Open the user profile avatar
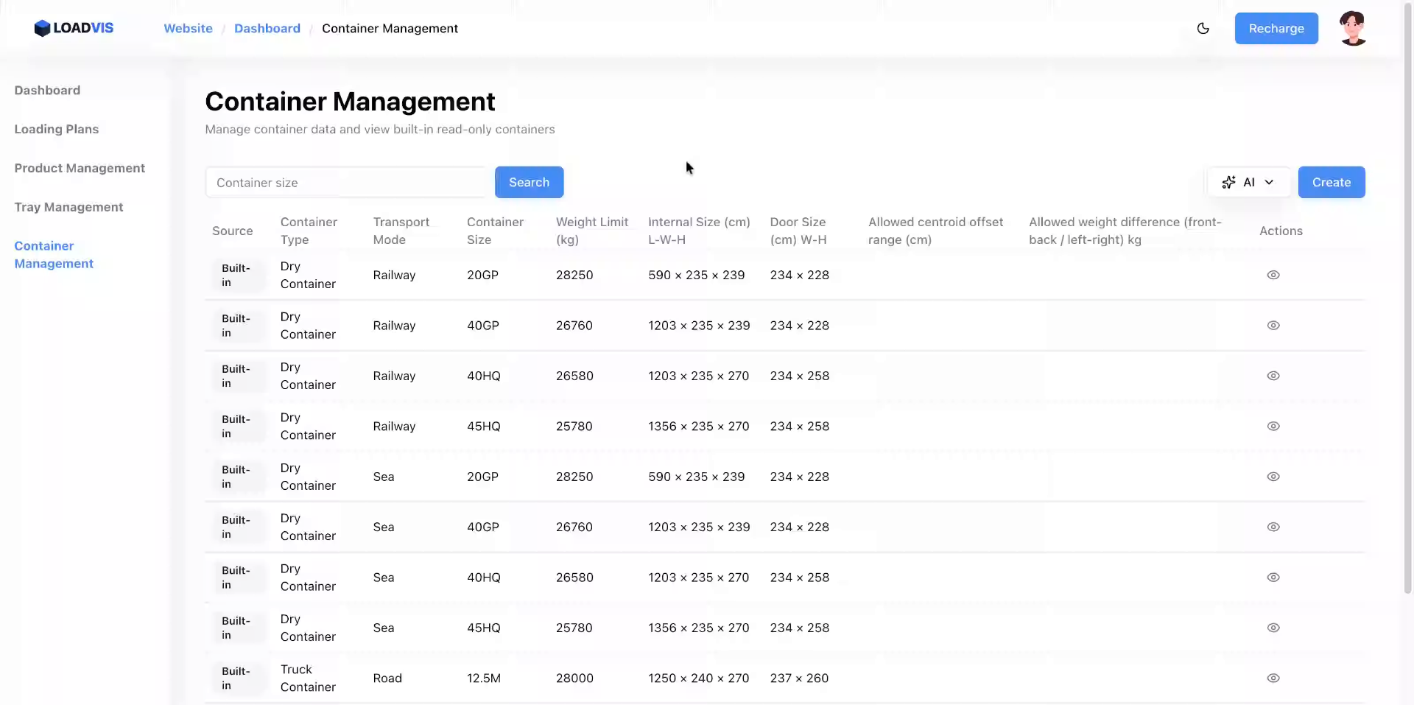This screenshot has width=1414, height=705. coord(1354,28)
